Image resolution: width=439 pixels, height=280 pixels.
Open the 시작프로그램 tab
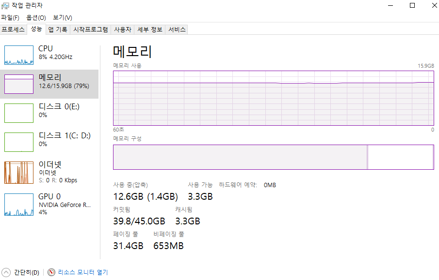pyautogui.click(x=90, y=29)
